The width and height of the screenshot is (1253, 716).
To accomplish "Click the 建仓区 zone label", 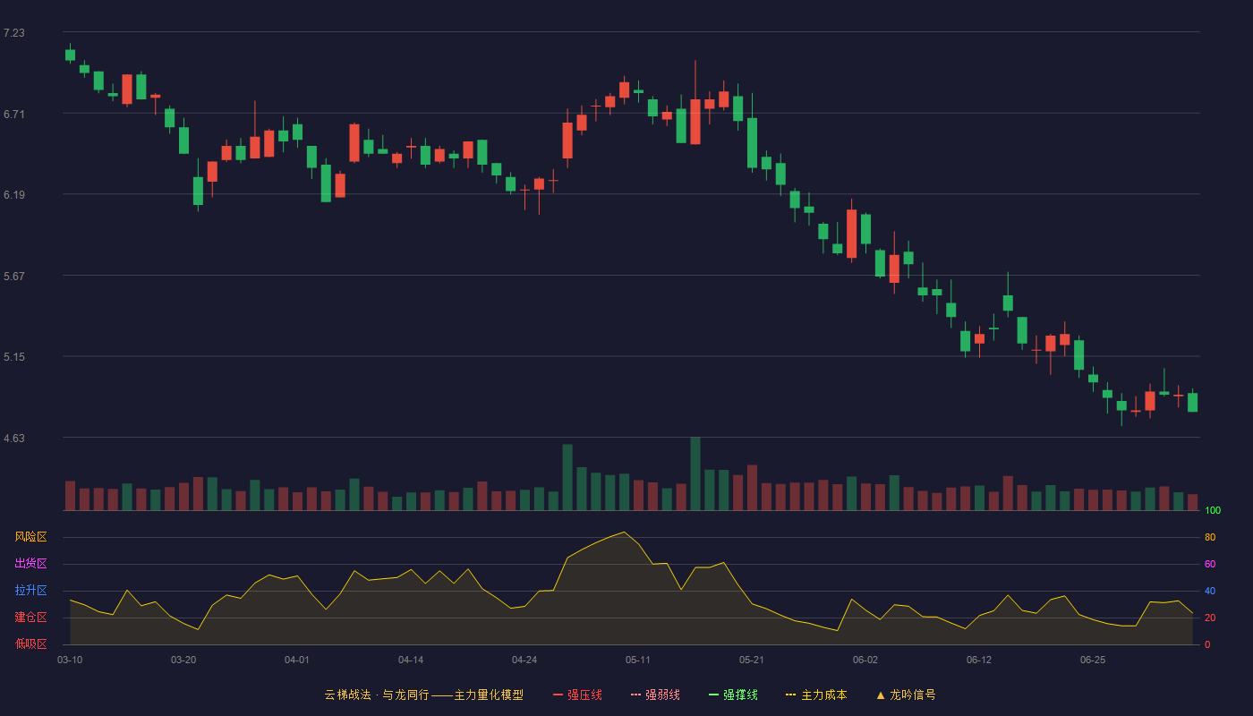I will pyautogui.click(x=30, y=618).
